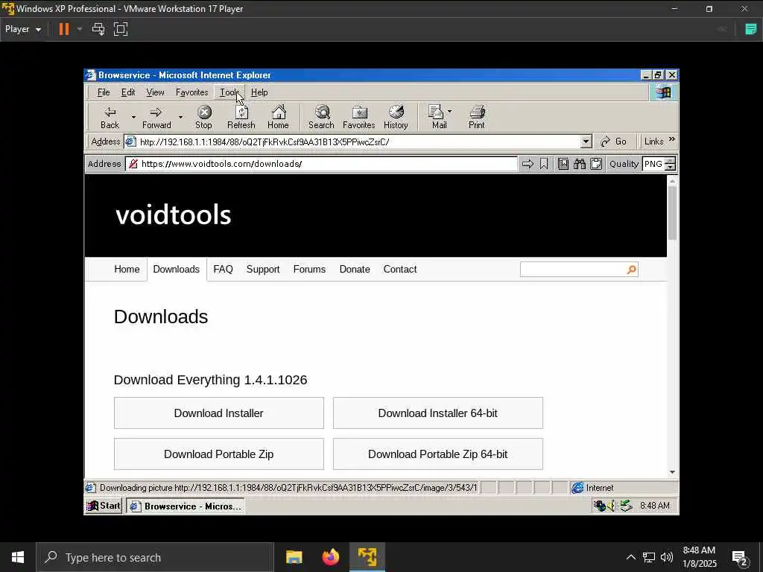Open the FAQ tab on voidtools
763x572 pixels.
coord(223,270)
